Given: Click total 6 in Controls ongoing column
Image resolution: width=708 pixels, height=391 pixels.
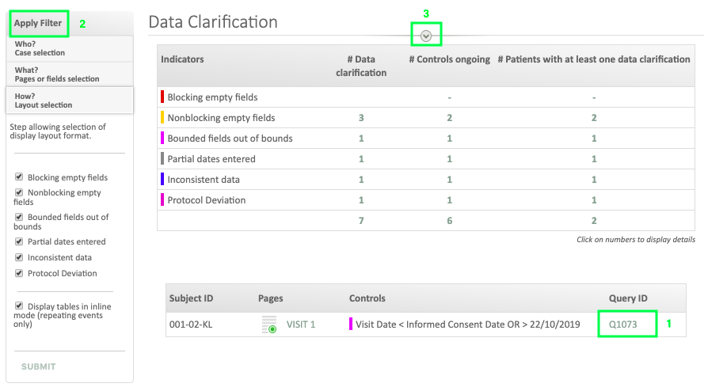Looking at the screenshot, I should click(x=449, y=221).
